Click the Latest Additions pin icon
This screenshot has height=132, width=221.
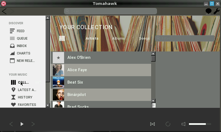click(x=13, y=90)
